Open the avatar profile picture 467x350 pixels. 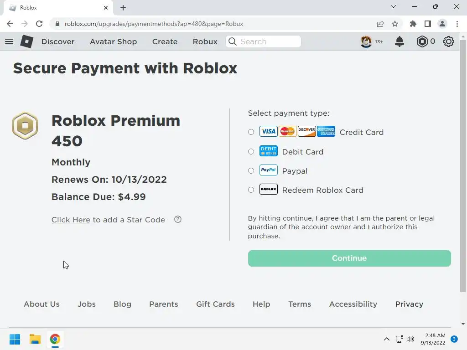366,41
